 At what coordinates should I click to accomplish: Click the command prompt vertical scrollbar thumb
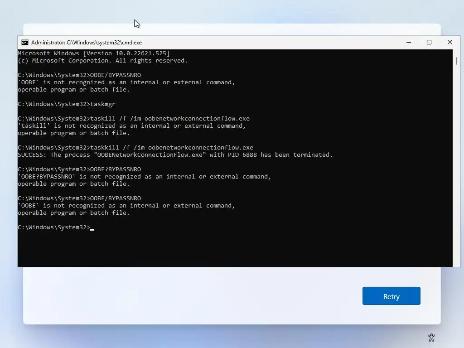coord(457,61)
